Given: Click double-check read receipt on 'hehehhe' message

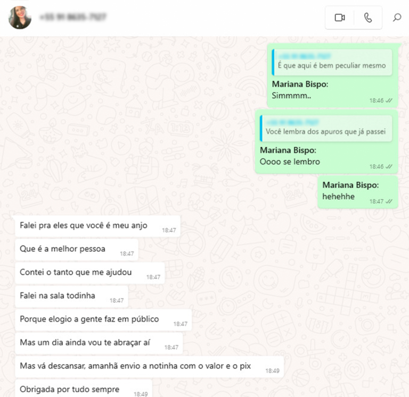Looking at the screenshot, I should tap(389, 201).
